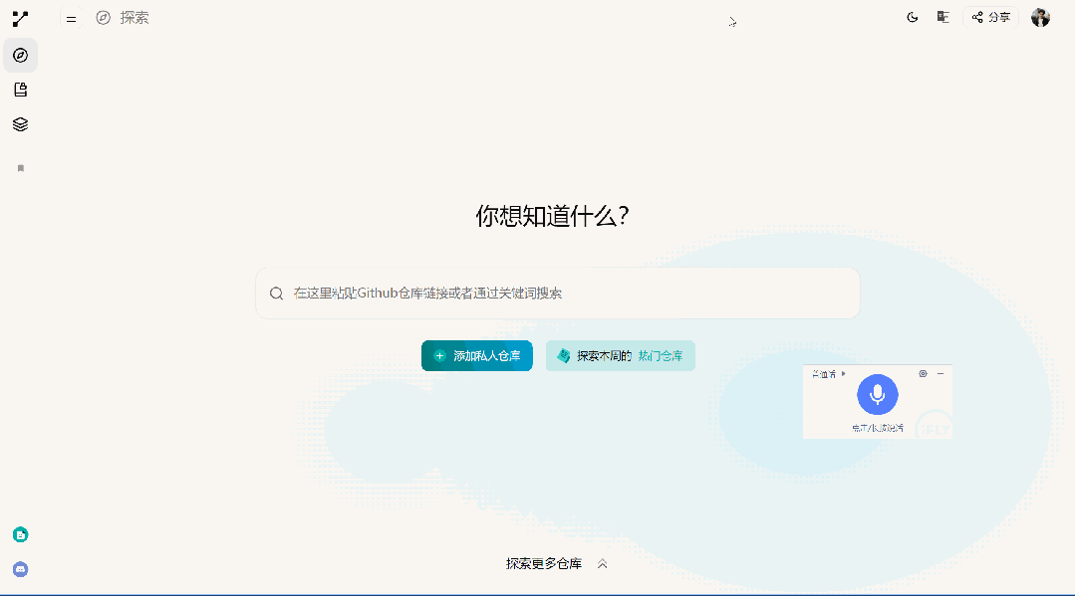Click 探索更多仓库 link
The image size is (1075, 596).
[x=544, y=564]
